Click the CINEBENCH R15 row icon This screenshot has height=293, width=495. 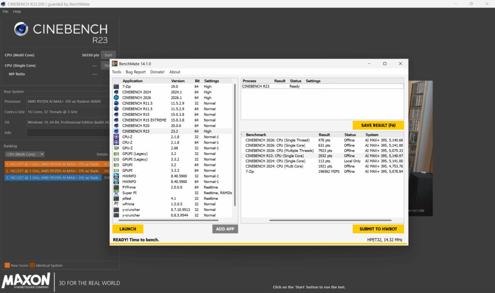[116, 114]
